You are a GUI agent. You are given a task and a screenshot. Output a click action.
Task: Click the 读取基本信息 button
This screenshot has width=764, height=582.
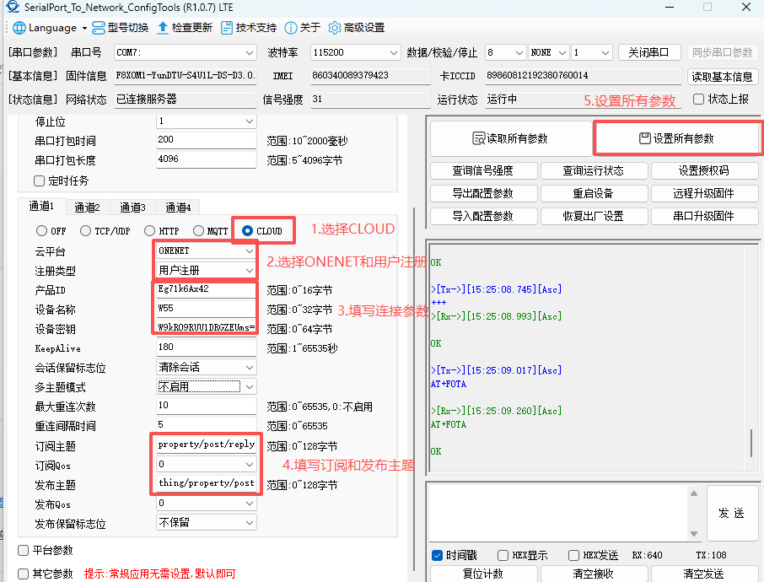tap(722, 77)
